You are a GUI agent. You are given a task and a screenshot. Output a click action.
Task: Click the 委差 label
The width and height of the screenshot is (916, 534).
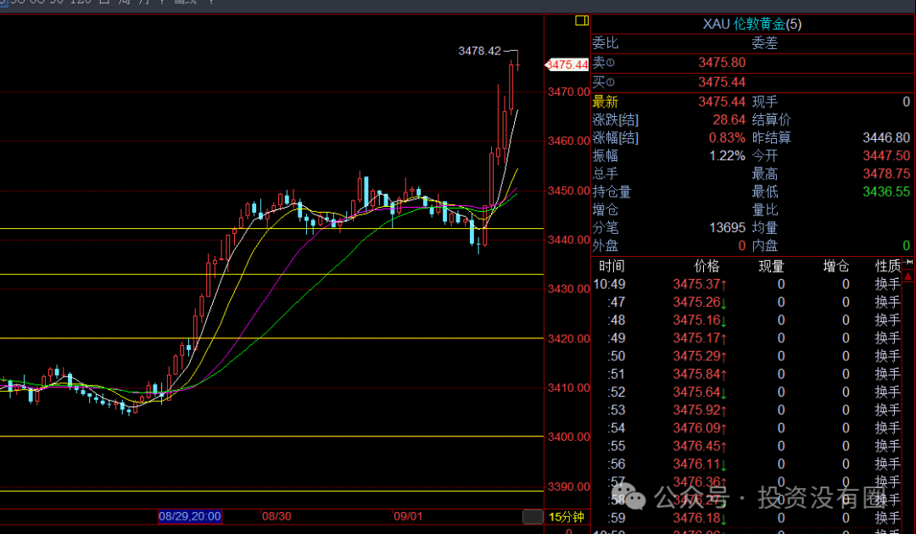pyautogui.click(x=764, y=43)
